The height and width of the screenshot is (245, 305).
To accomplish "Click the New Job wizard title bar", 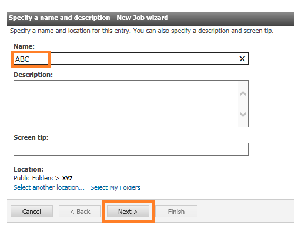I will pos(150,19).
